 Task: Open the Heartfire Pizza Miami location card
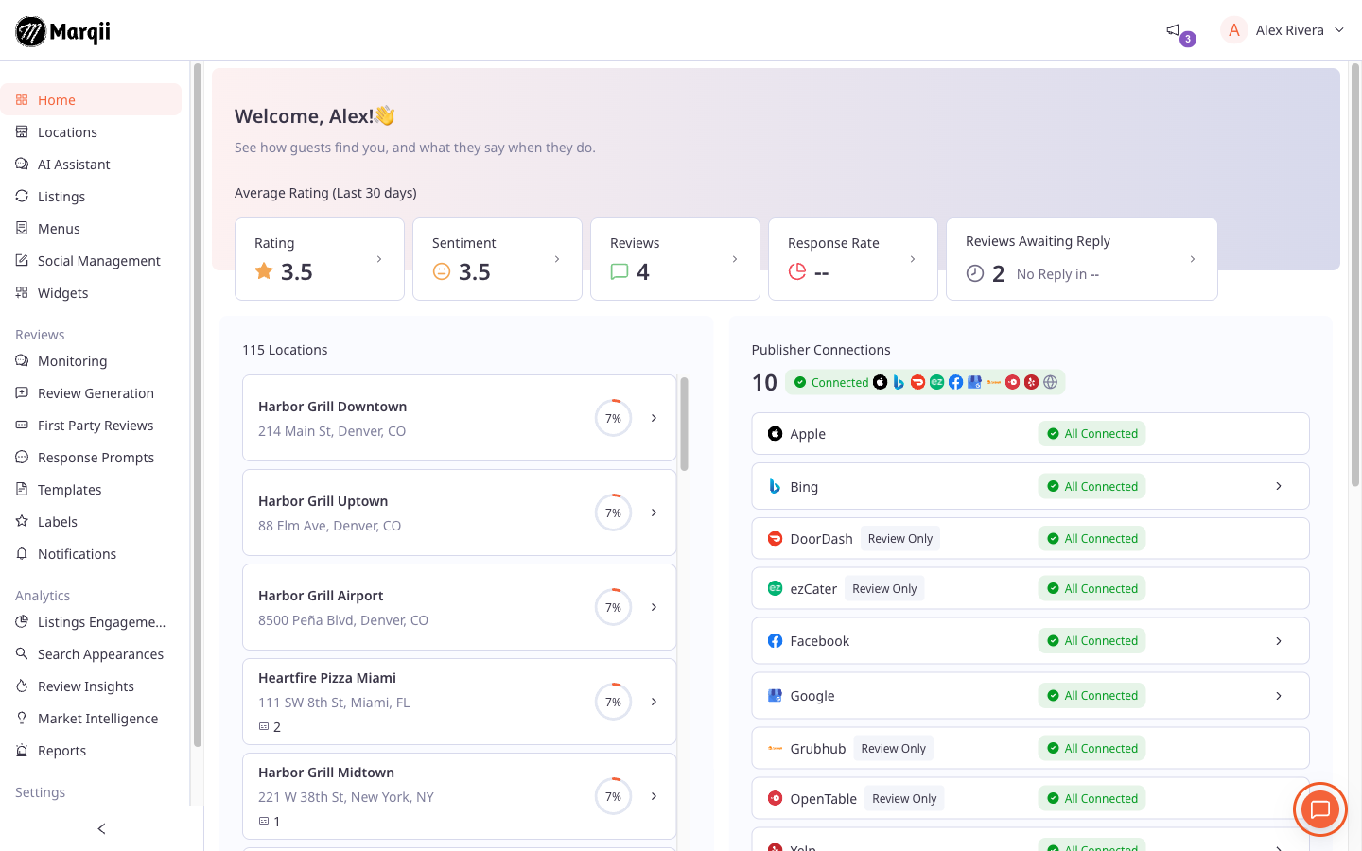[460, 702]
